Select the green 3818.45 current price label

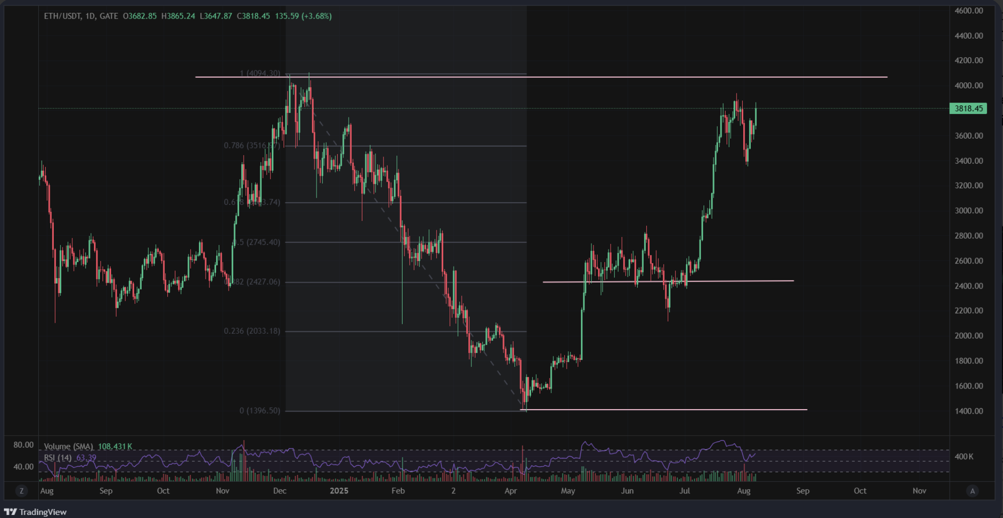[x=969, y=108]
